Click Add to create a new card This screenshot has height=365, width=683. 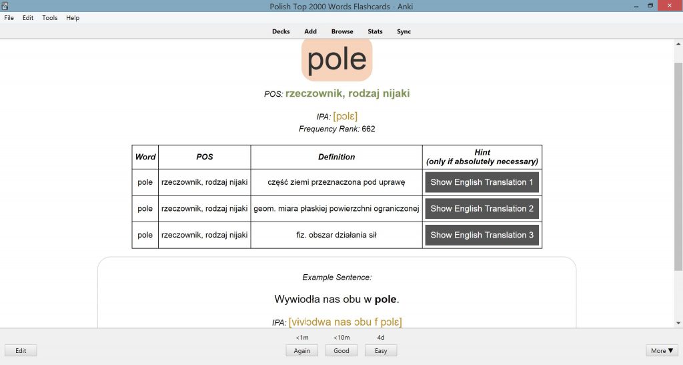click(x=311, y=31)
